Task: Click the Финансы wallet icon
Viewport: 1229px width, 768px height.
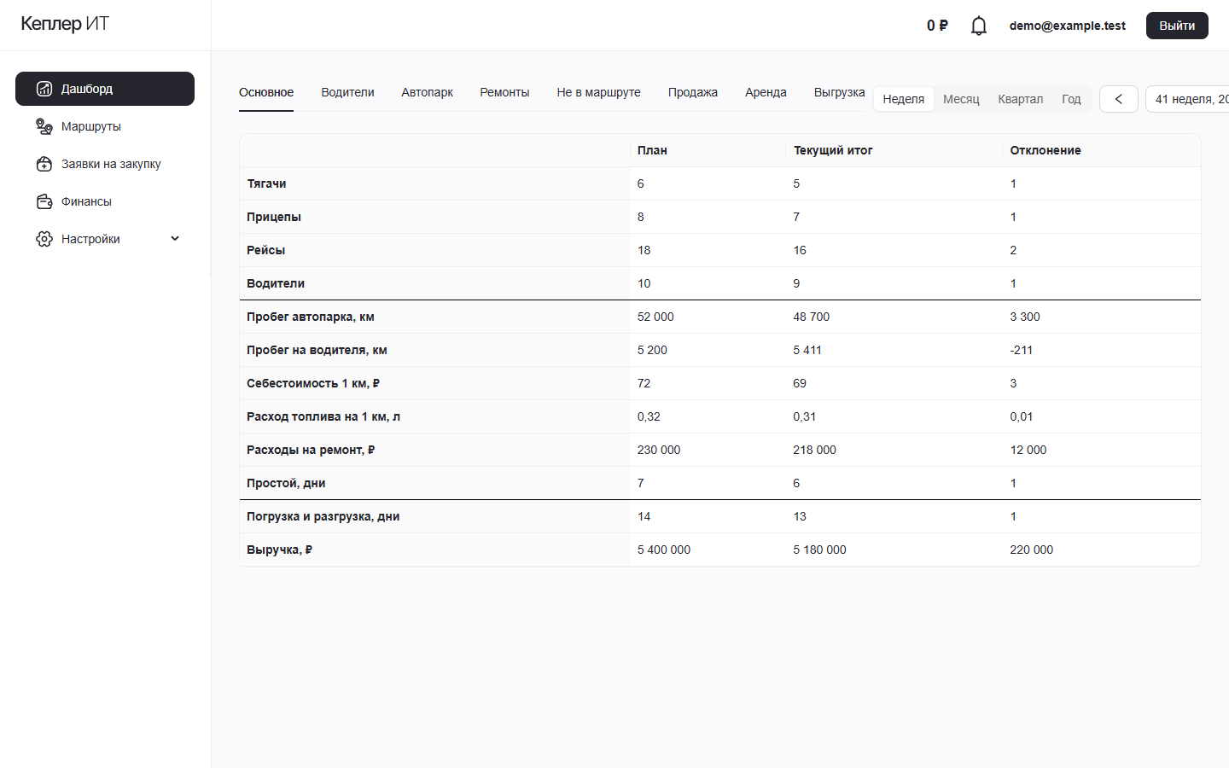Action: 44,201
